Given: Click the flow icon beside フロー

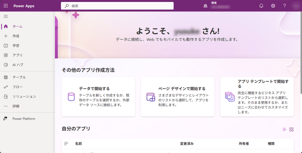Looking at the screenshot, I should [6, 87].
